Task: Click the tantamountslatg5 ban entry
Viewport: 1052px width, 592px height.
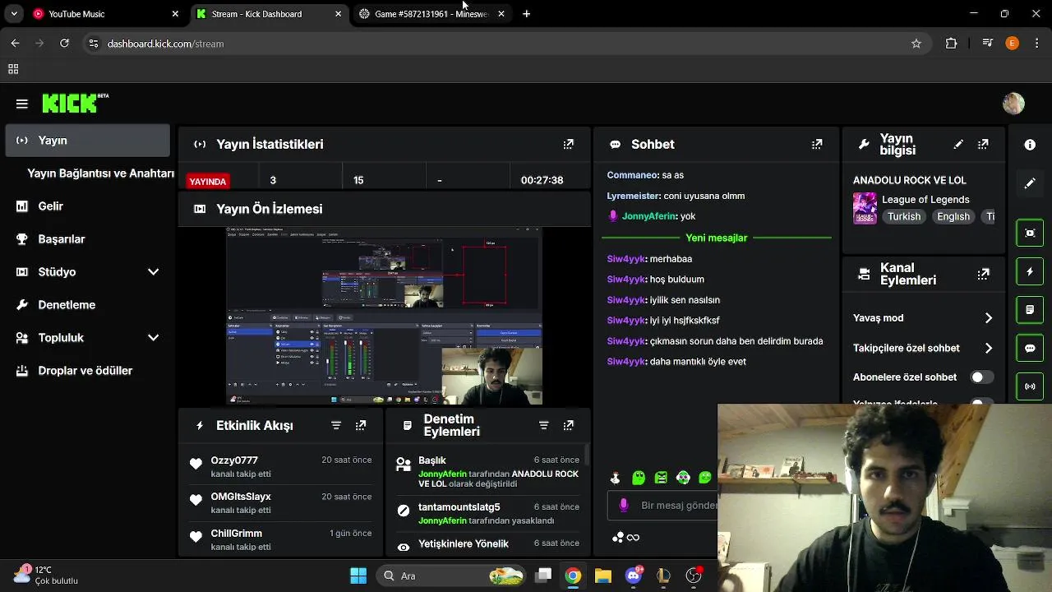Action: (488, 514)
